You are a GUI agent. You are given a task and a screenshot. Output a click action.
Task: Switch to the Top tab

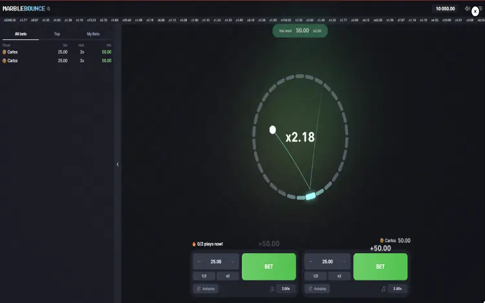[x=57, y=34]
